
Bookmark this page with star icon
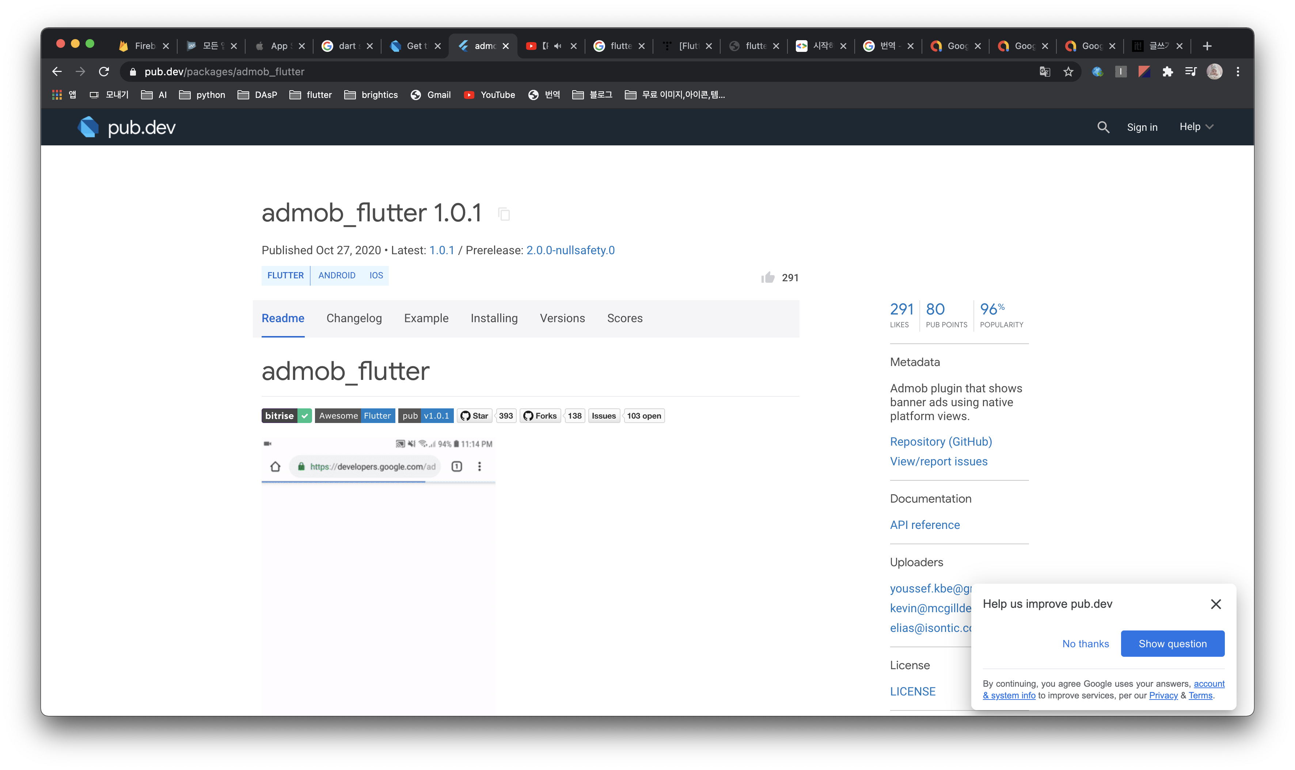(1068, 72)
